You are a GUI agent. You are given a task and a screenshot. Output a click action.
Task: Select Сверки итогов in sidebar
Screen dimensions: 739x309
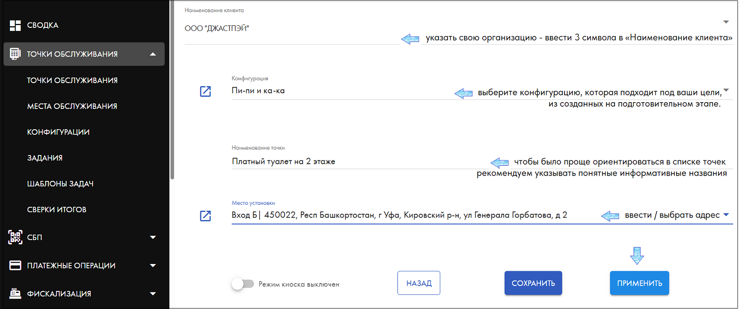pyautogui.click(x=57, y=210)
